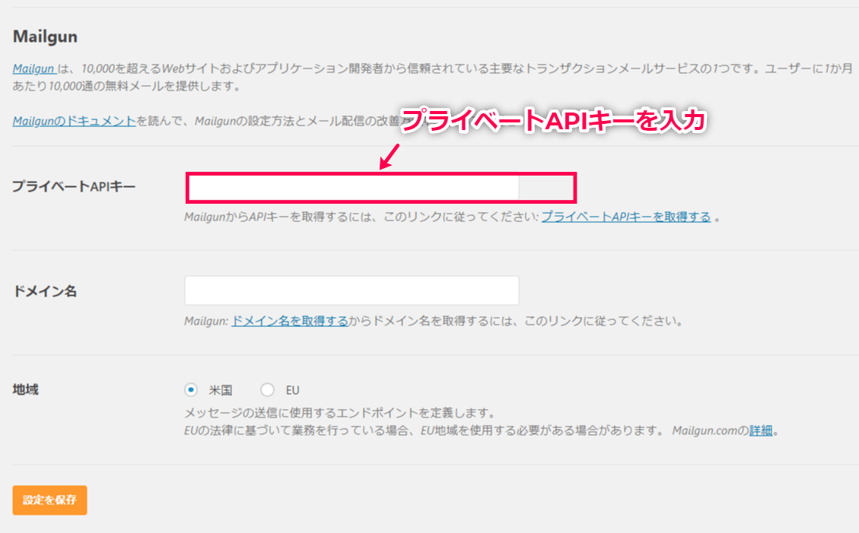
Task: Click the Mailgun section heading
Action: pos(45,36)
